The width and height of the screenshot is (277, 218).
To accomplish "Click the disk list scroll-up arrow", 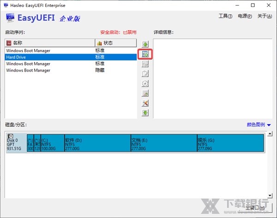I will (270, 134).
